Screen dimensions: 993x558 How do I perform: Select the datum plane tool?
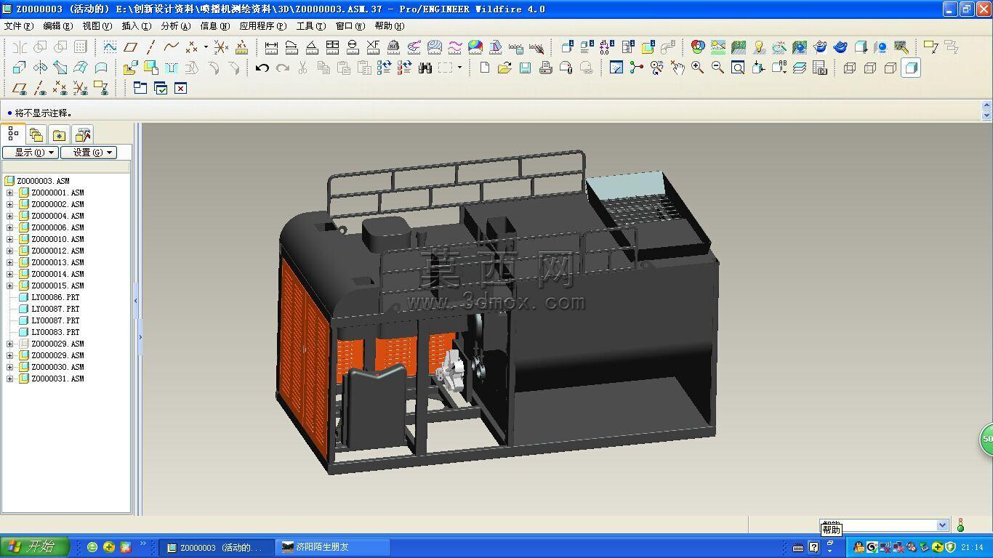(x=131, y=47)
